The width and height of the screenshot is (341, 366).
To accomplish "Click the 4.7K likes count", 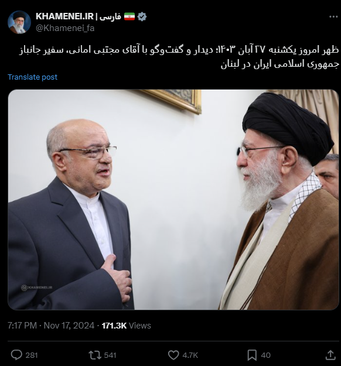I will point(190,355).
